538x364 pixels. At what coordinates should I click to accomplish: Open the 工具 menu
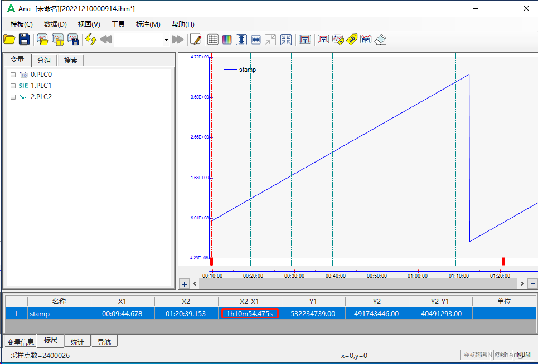[118, 24]
